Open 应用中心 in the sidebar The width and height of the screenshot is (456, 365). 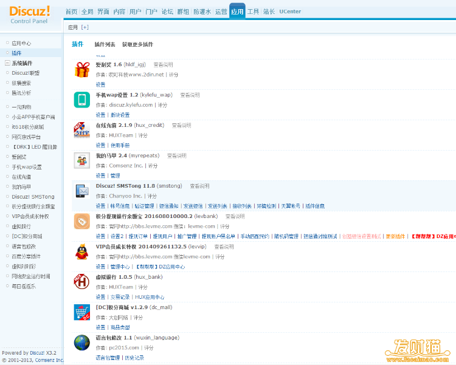(21, 43)
